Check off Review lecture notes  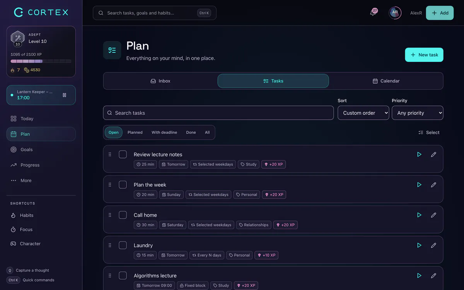123,154
